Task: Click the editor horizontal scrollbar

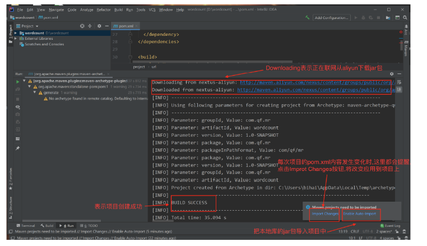Action: [x=212, y=62]
